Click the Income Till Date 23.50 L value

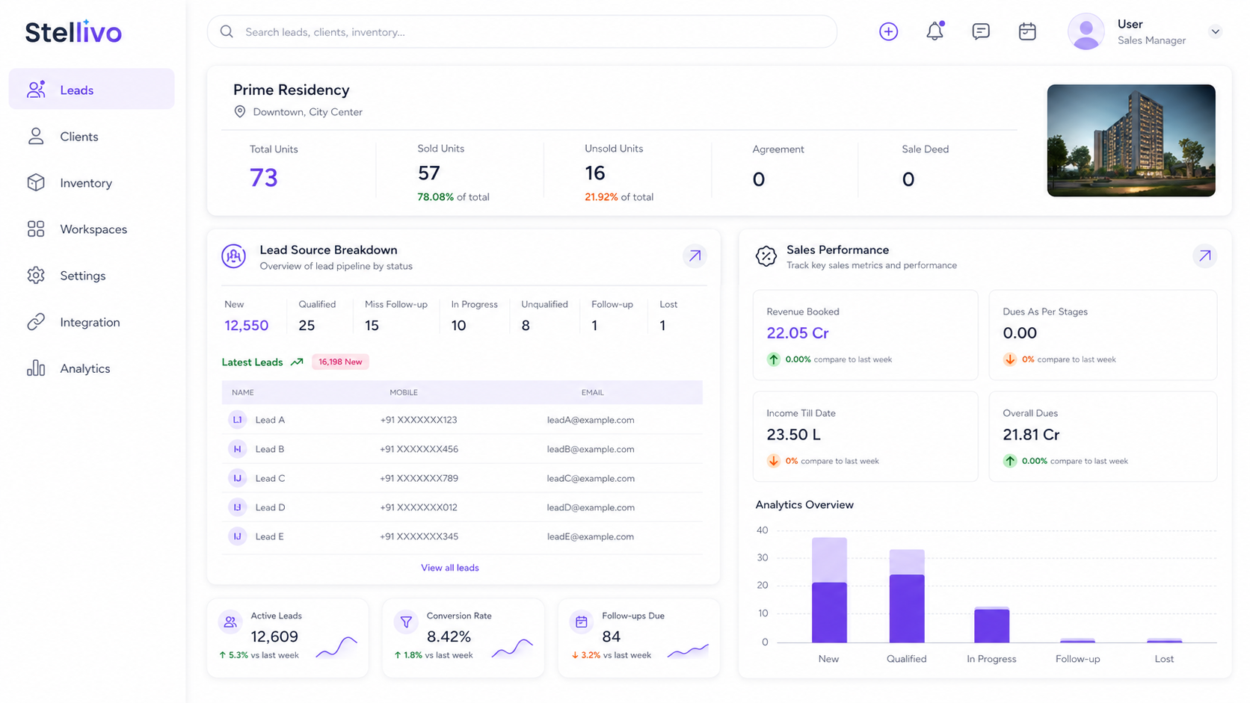click(x=793, y=434)
